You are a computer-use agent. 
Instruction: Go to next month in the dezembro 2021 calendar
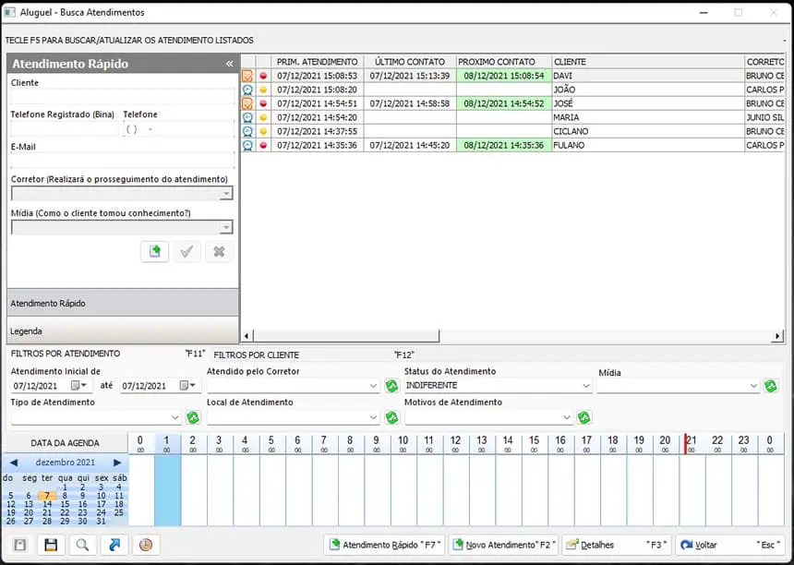(x=117, y=463)
